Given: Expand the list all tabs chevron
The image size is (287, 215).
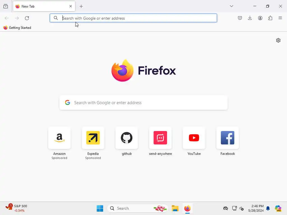Looking at the screenshot, I should point(231,6).
